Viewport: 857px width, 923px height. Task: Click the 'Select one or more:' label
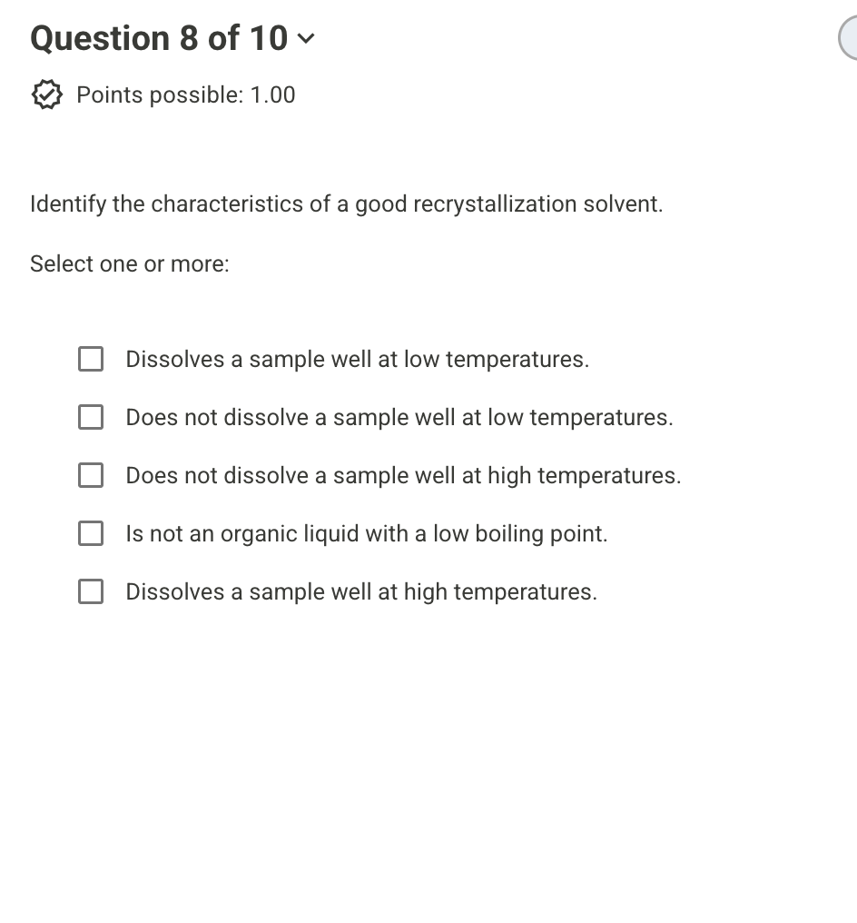point(129,263)
